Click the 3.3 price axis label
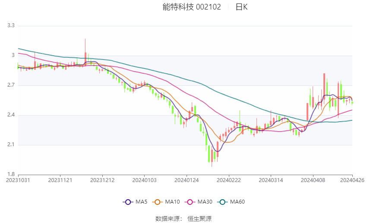 [11, 25]
